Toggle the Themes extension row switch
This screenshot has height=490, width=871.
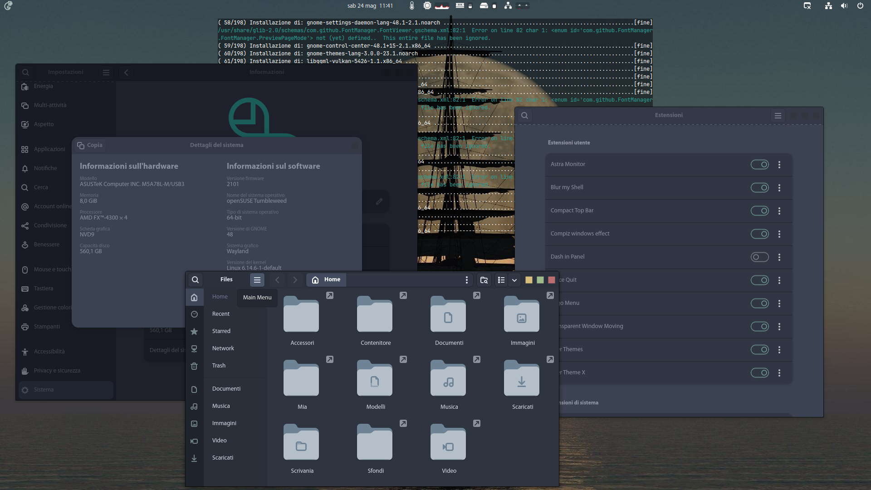tap(759, 350)
